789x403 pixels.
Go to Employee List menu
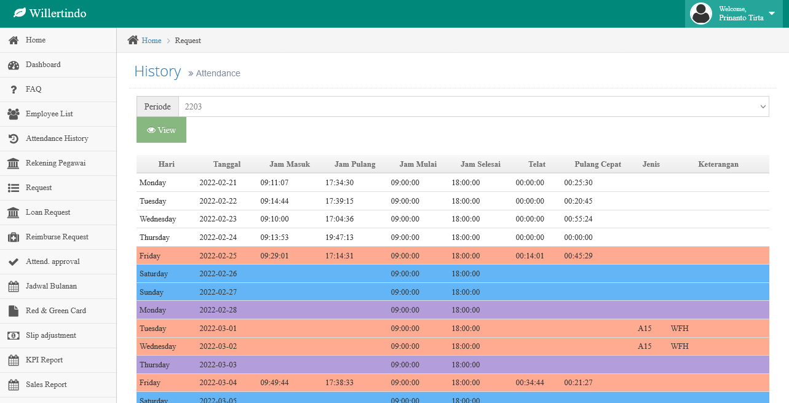[58, 114]
